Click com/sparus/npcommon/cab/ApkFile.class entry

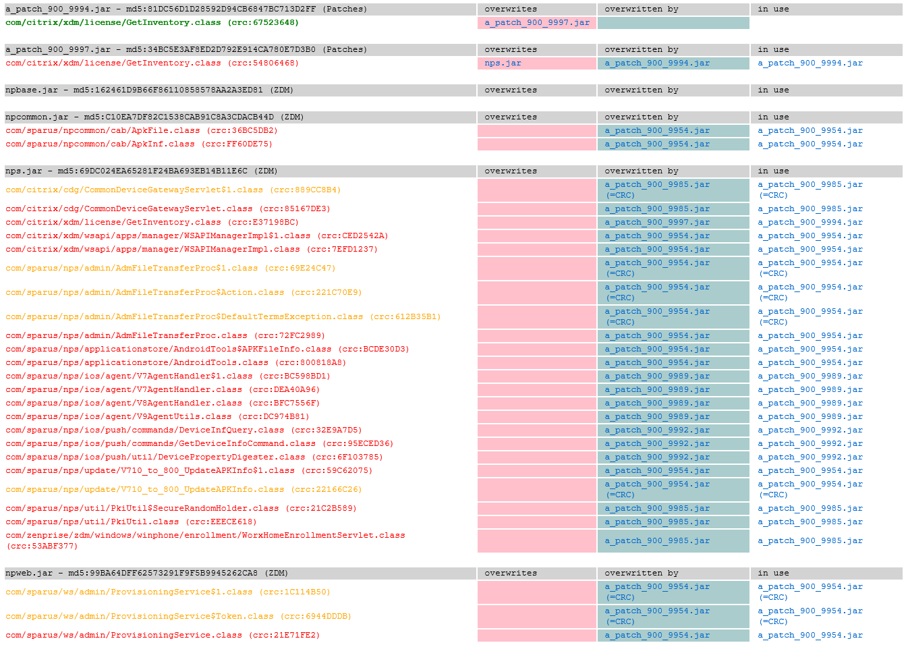point(142,130)
